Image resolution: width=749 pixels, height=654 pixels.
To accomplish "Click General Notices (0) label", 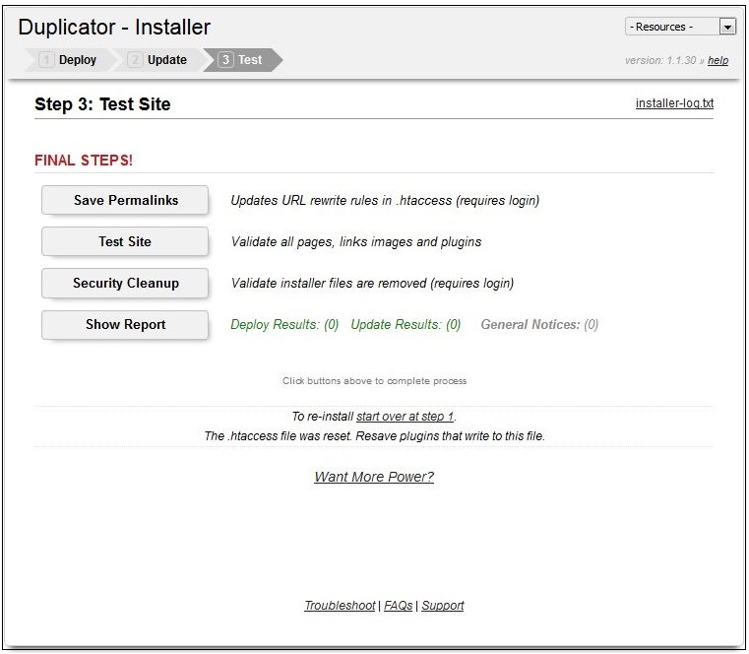I will pos(539,324).
